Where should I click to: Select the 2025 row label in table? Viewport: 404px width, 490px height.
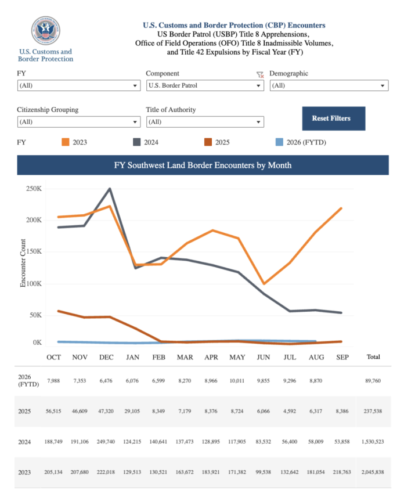24,411
